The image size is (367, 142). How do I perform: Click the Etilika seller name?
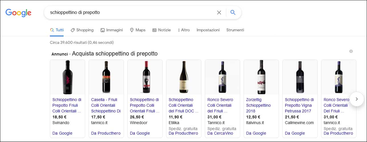point(174,123)
